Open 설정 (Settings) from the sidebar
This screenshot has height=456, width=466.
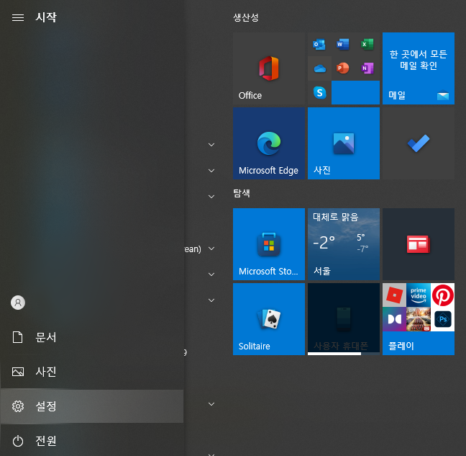point(92,406)
